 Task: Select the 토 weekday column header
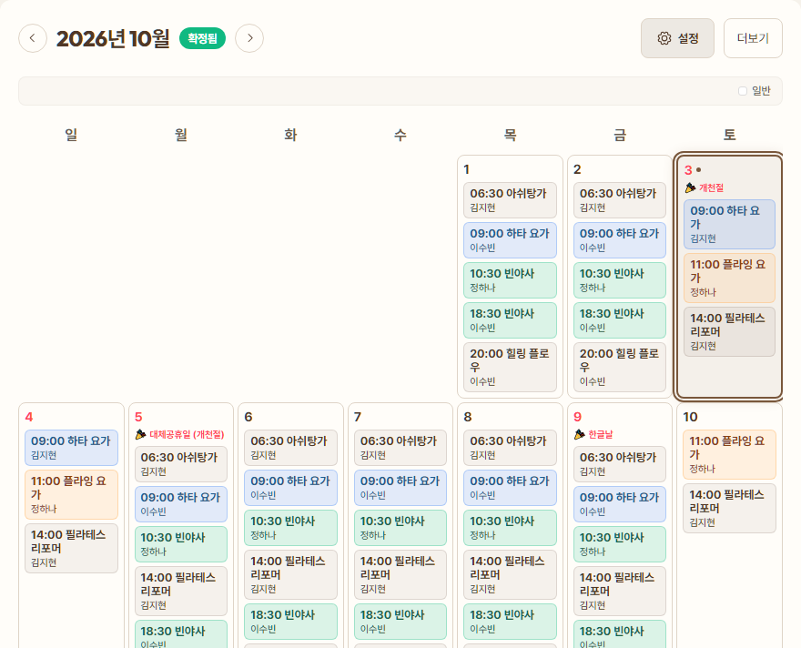pos(729,135)
